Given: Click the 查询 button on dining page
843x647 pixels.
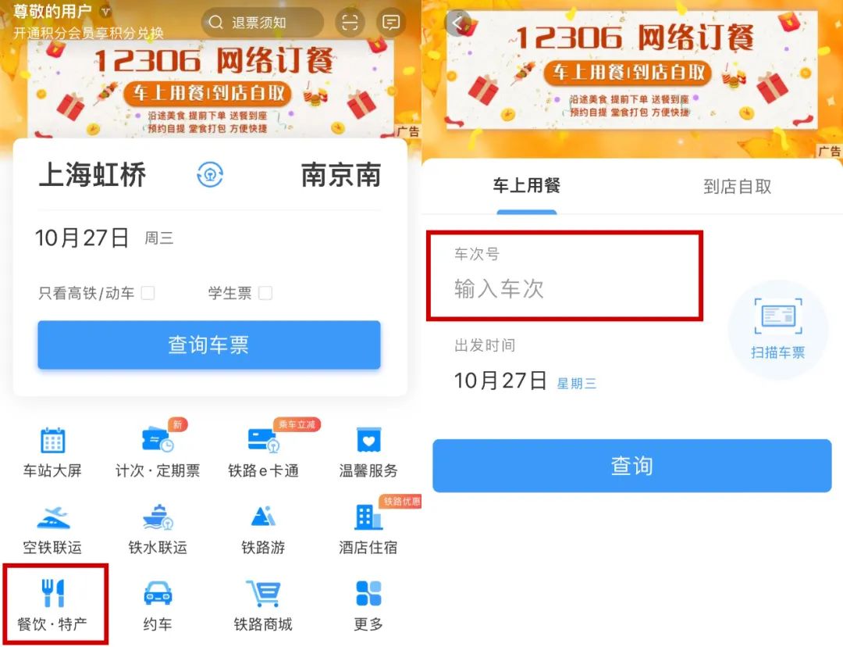Looking at the screenshot, I should pos(631,466).
